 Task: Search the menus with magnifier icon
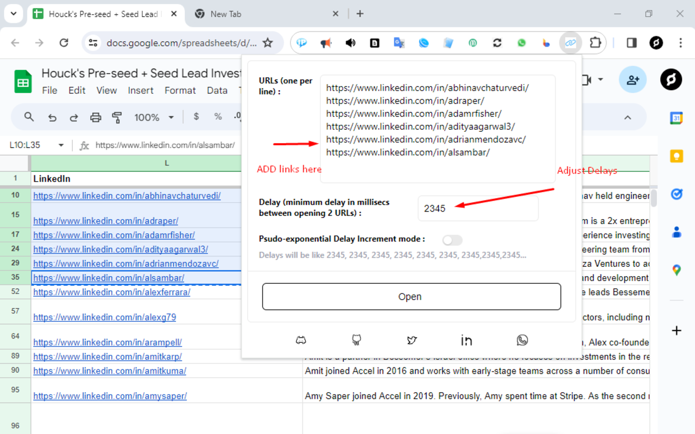pyautogui.click(x=29, y=117)
